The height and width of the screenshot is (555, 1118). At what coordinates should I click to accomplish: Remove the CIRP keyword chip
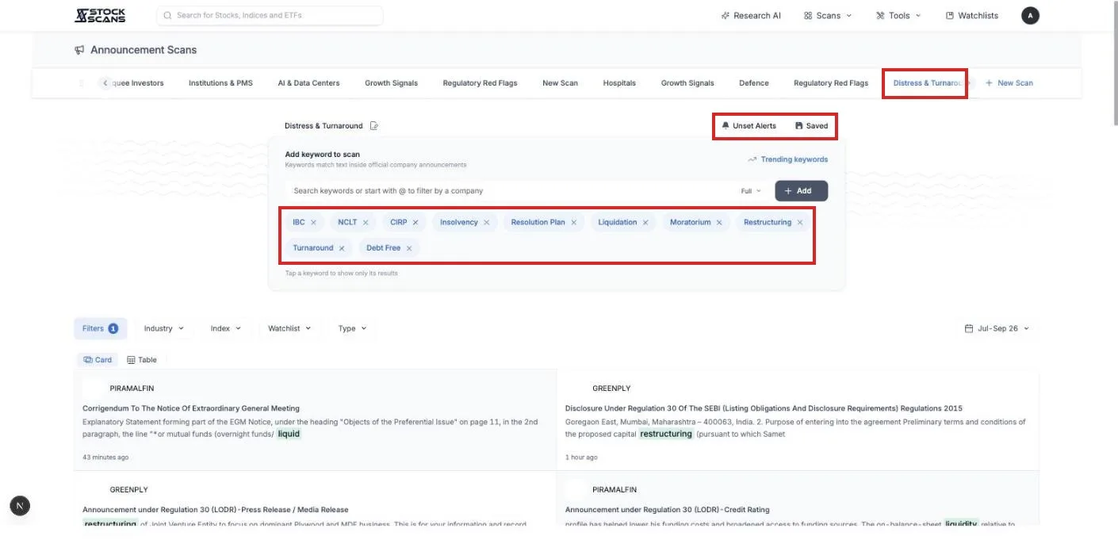[415, 222]
